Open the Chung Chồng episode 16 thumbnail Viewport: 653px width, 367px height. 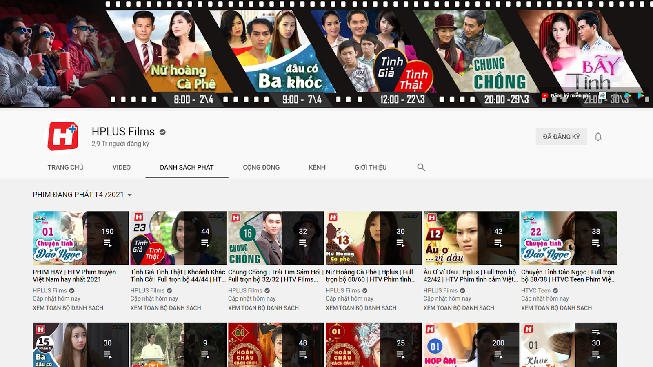tap(276, 238)
